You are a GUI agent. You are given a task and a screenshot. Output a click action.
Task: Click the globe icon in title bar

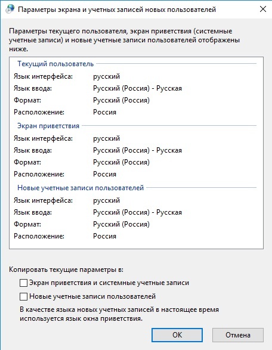tap(10, 10)
